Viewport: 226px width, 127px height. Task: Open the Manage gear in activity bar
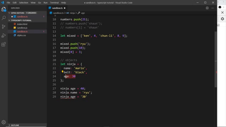click(4, 122)
